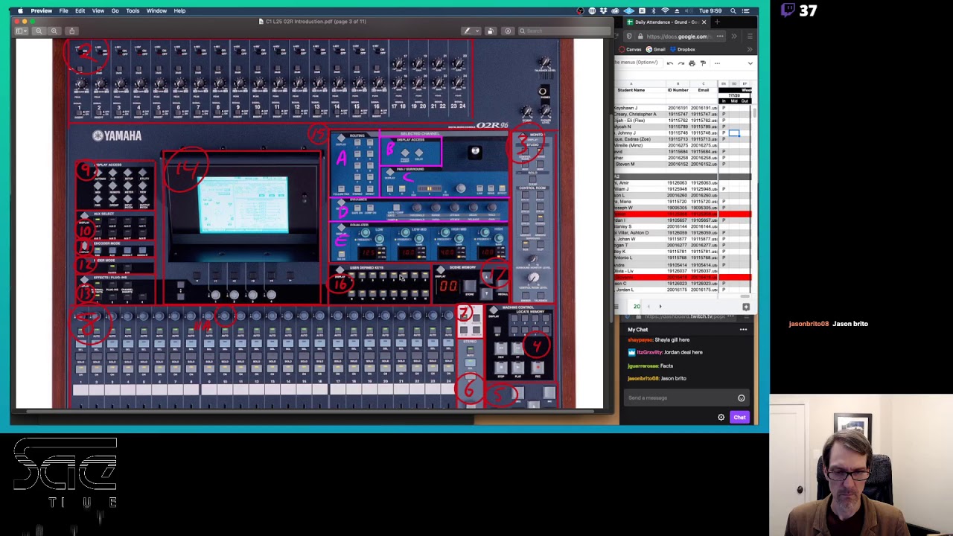
Task: Open the Firefox hamburger menu
Action: point(750,36)
